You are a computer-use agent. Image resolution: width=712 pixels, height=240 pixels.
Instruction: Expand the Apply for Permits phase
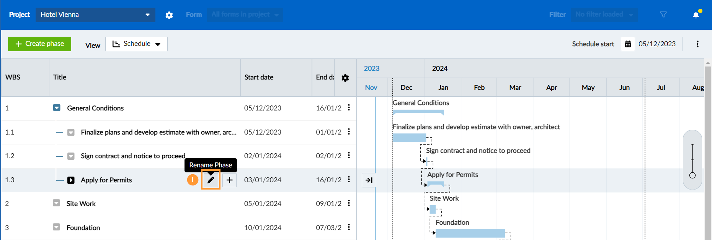click(x=71, y=180)
